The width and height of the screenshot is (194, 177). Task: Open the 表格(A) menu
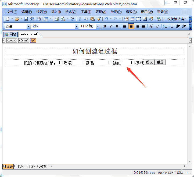[x=101, y=12]
